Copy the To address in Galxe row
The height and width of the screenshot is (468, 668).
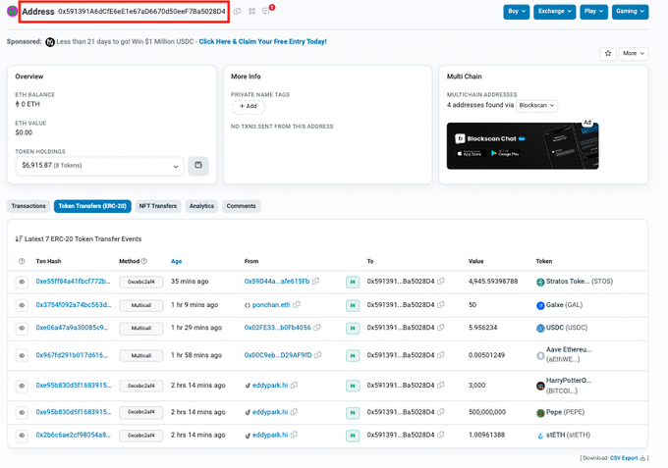coord(441,304)
